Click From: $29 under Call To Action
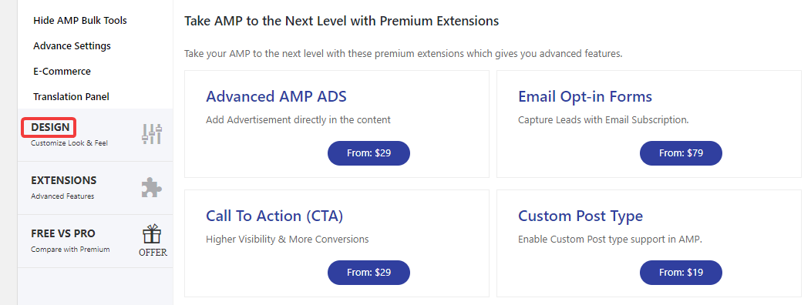 coord(368,273)
